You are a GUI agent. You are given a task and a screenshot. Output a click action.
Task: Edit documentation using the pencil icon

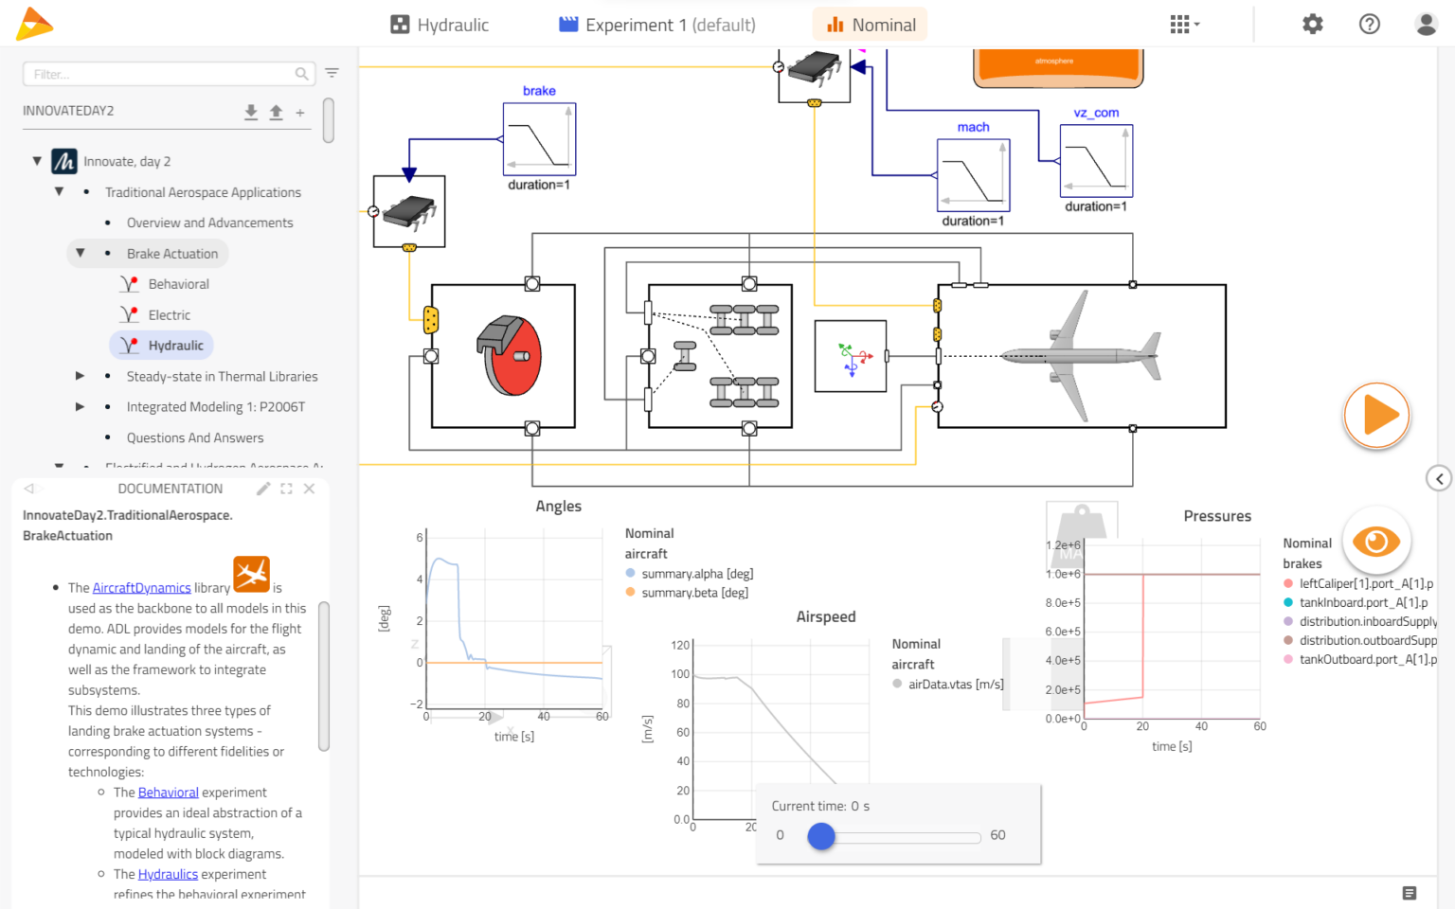tap(263, 489)
